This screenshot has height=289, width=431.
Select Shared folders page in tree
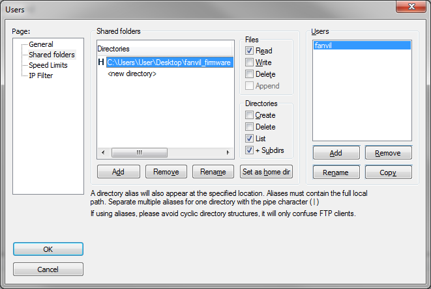[52, 55]
